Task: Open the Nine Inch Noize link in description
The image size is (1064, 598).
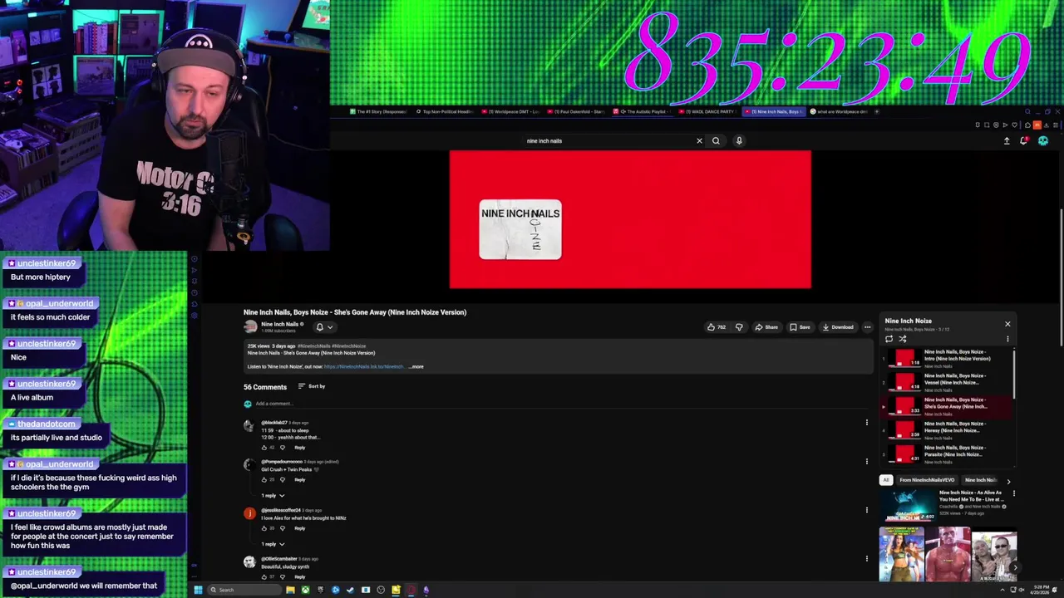Action: (x=363, y=366)
